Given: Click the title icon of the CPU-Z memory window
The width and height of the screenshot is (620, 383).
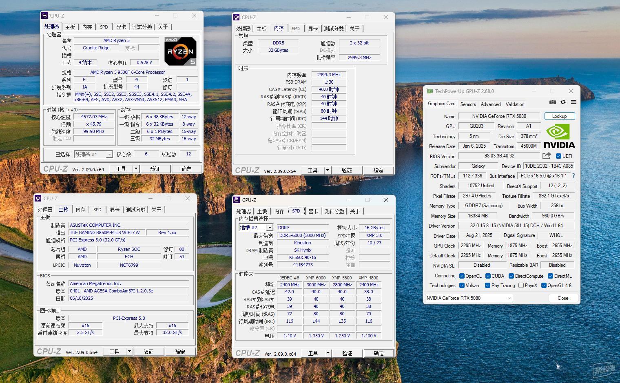Looking at the screenshot, I should pos(236,17).
